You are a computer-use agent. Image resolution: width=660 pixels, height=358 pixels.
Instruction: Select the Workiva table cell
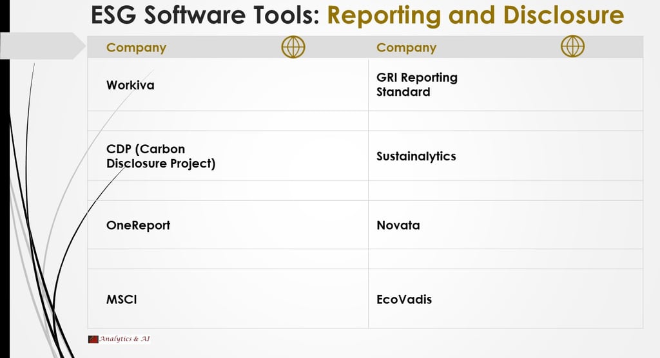click(228, 84)
